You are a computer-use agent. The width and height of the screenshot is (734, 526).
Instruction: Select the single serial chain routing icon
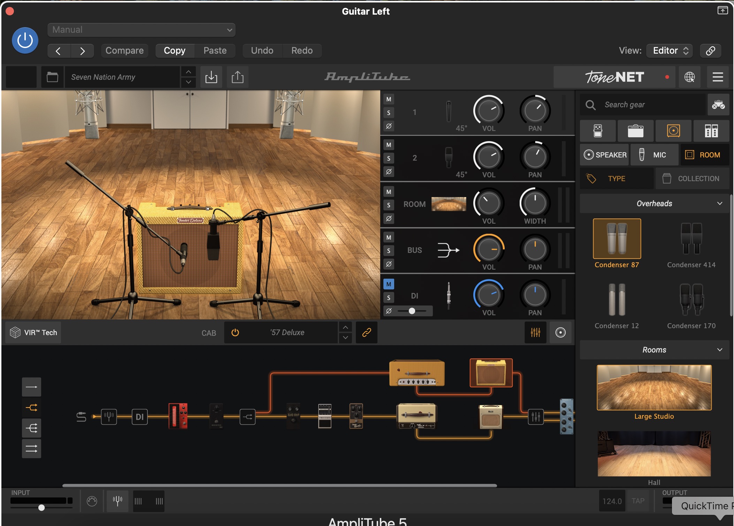click(31, 387)
